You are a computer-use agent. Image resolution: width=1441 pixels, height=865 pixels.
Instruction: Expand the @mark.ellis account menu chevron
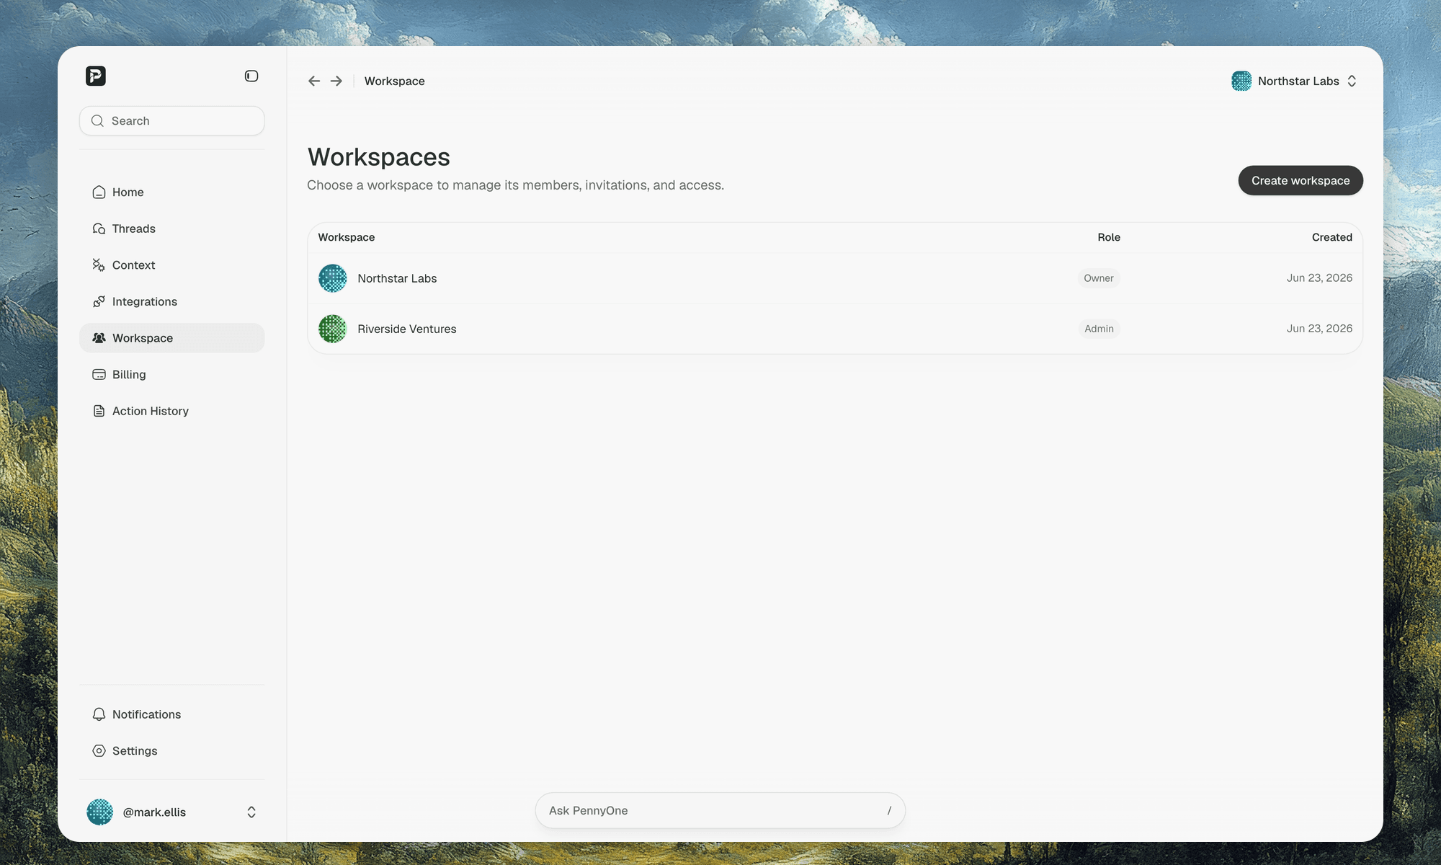(251, 812)
